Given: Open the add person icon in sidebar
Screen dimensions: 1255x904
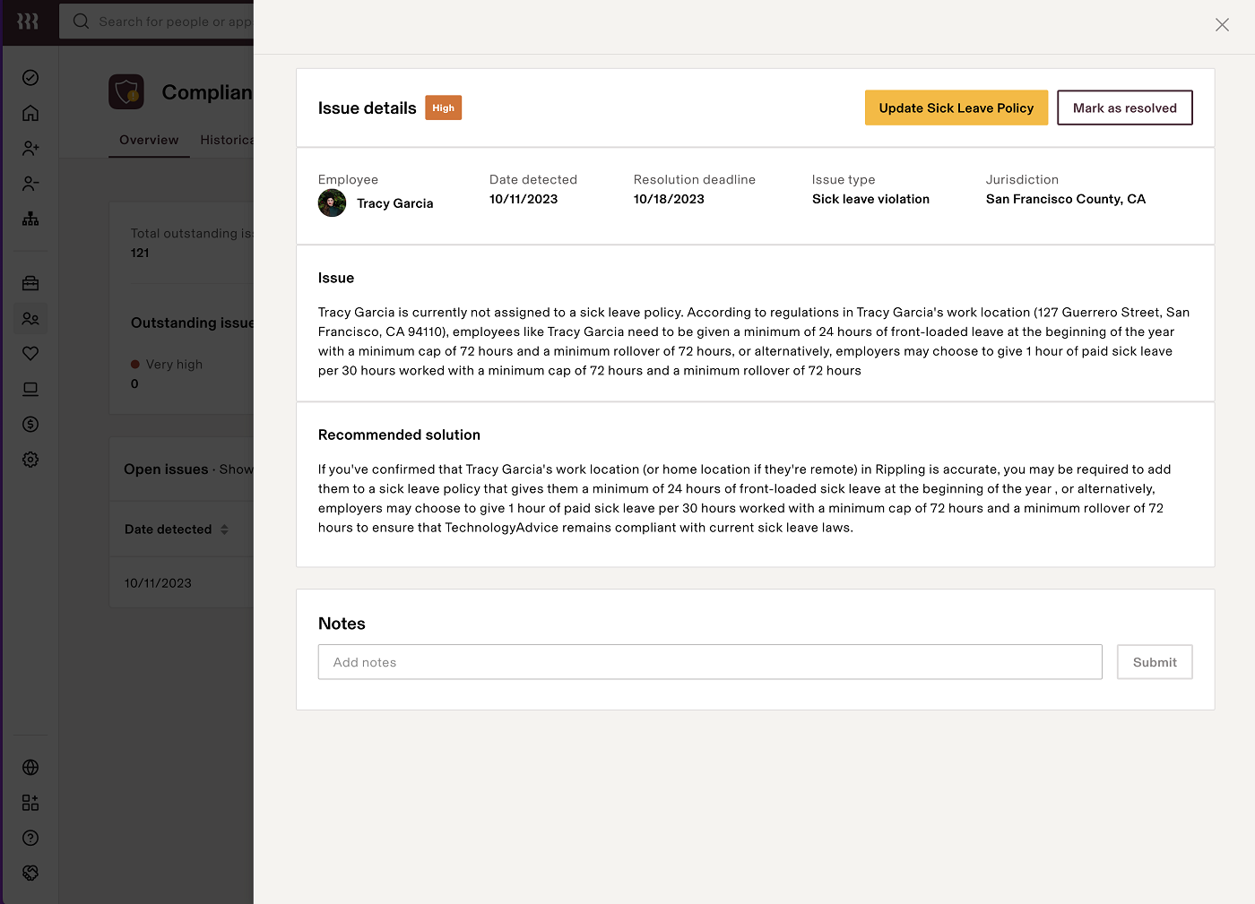Looking at the screenshot, I should 30,148.
